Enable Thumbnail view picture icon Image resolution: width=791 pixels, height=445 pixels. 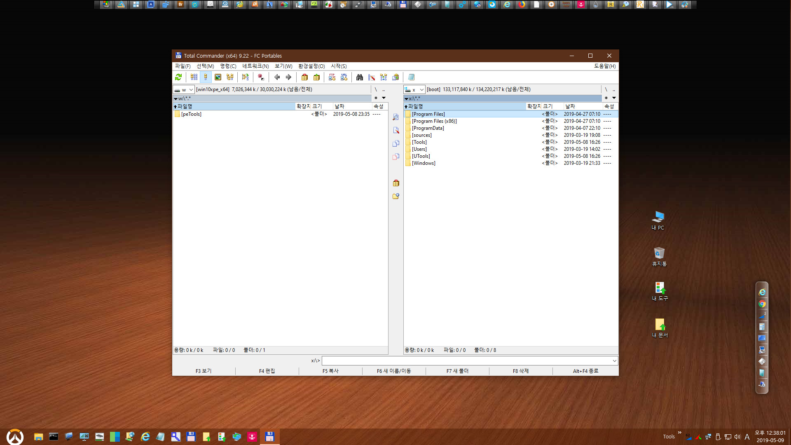tap(218, 77)
